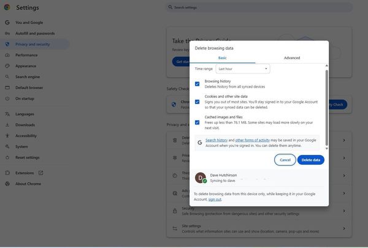
Task: Open You and Google settings
Action: click(x=29, y=23)
